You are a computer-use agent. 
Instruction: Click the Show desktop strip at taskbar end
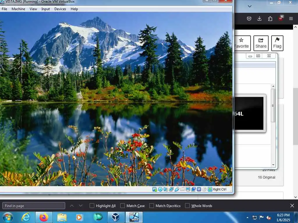pos(297,217)
